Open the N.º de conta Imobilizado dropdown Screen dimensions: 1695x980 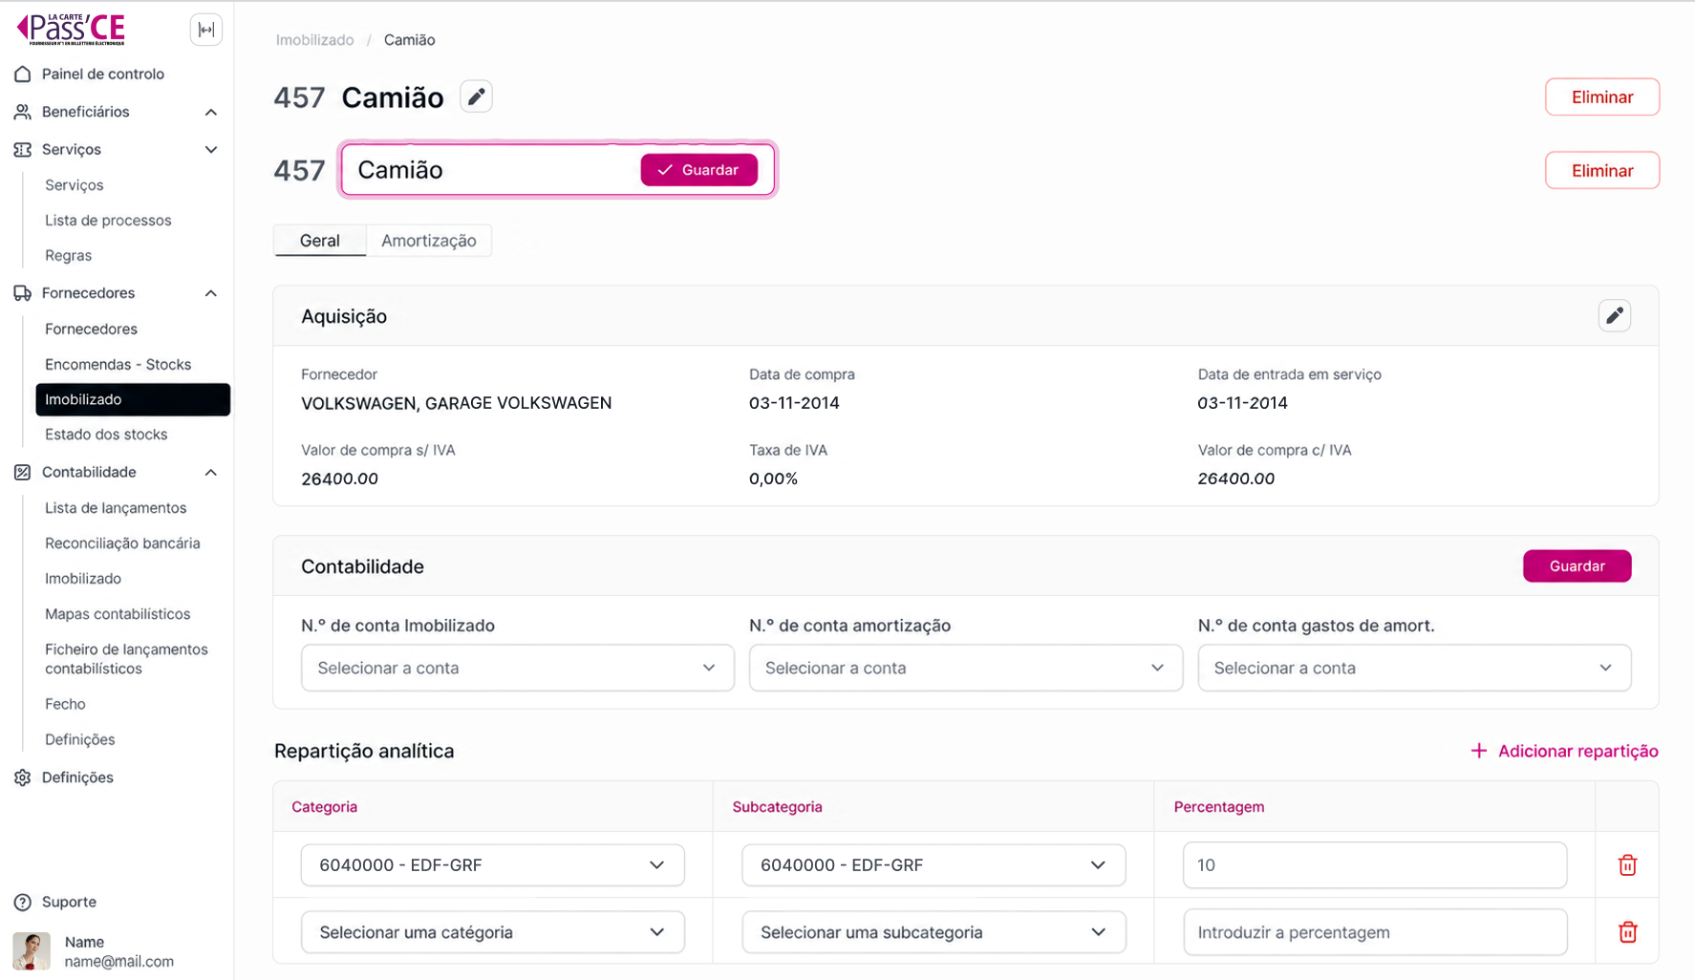517,668
